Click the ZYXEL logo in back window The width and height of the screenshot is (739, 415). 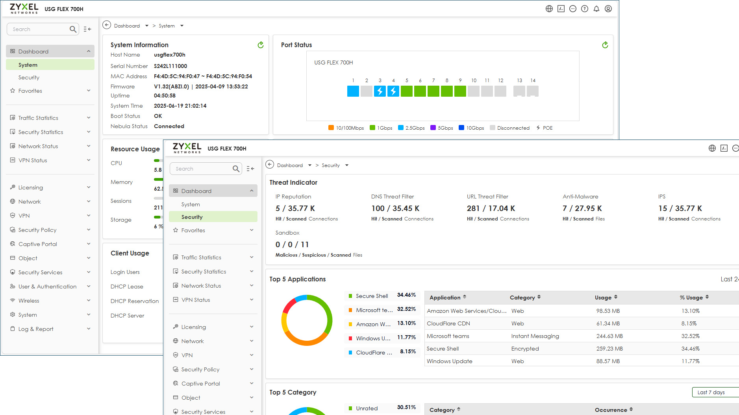tap(24, 8)
